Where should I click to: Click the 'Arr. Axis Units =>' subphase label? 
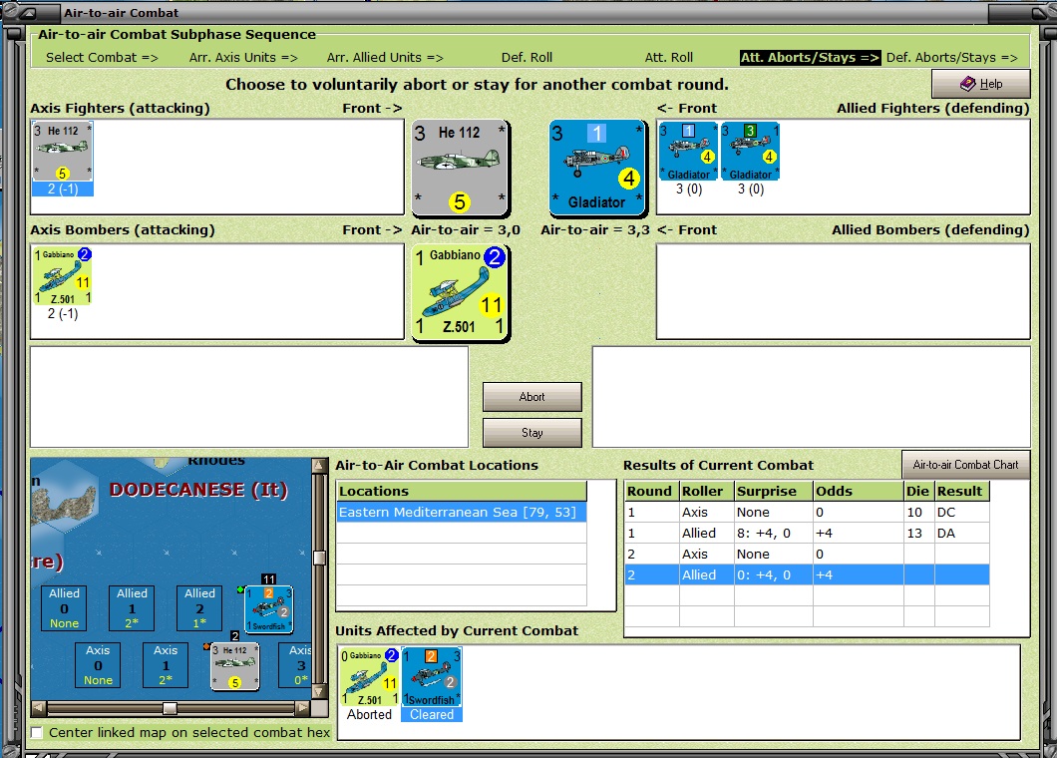click(x=243, y=57)
